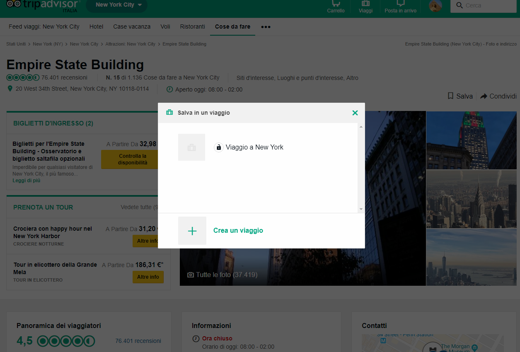
Task: Open the red and green lit tower photo
Action: [x=472, y=140]
